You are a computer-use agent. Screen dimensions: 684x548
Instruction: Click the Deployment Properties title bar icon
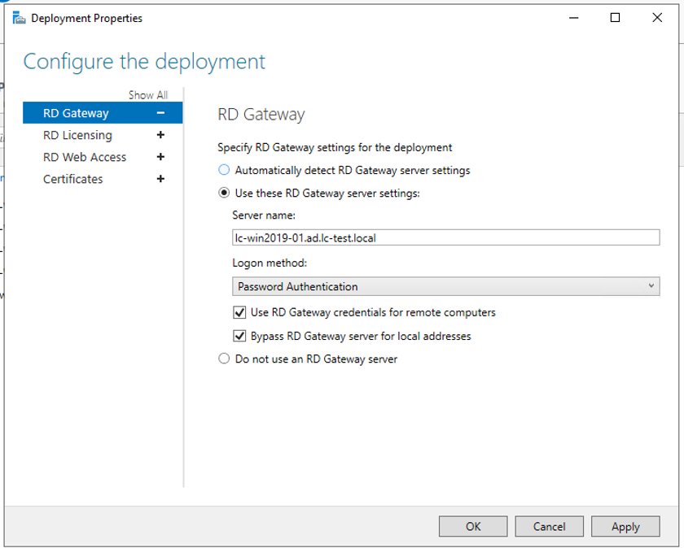point(19,18)
